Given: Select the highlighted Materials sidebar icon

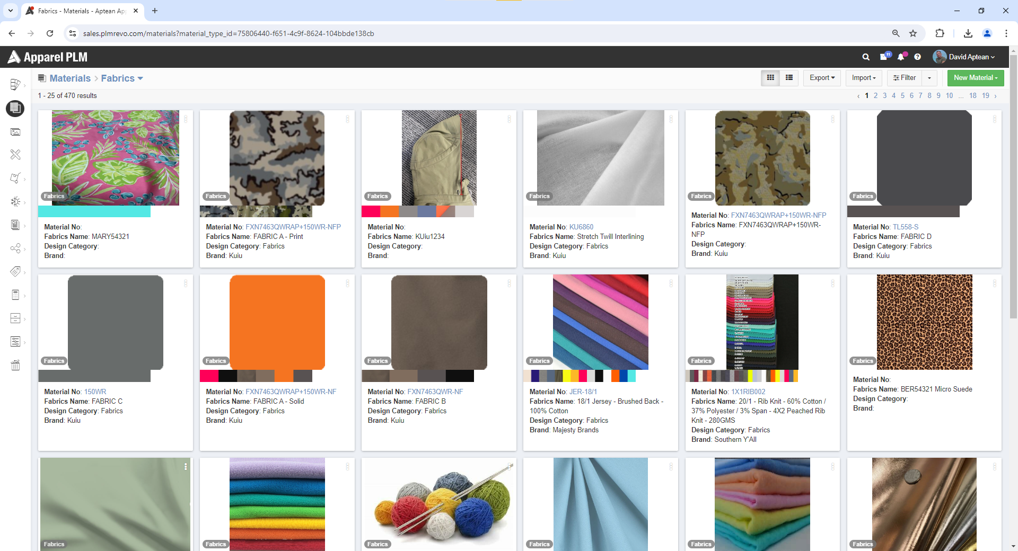Looking at the screenshot, I should pyautogui.click(x=15, y=108).
